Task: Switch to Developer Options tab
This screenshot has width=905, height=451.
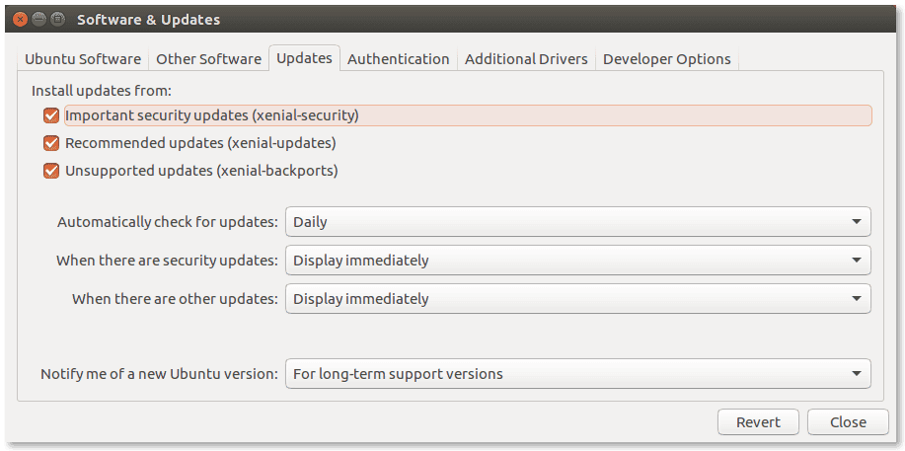Action: [666, 59]
